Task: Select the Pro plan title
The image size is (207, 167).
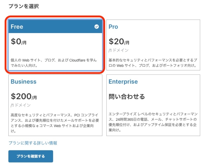Action: coord(113,27)
